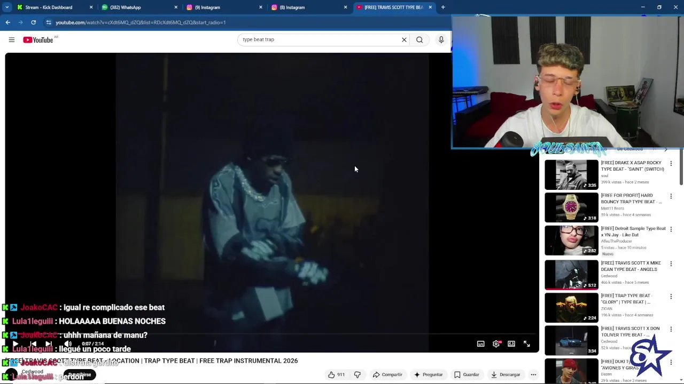Open more actions menu below video

click(x=533, y=374)
